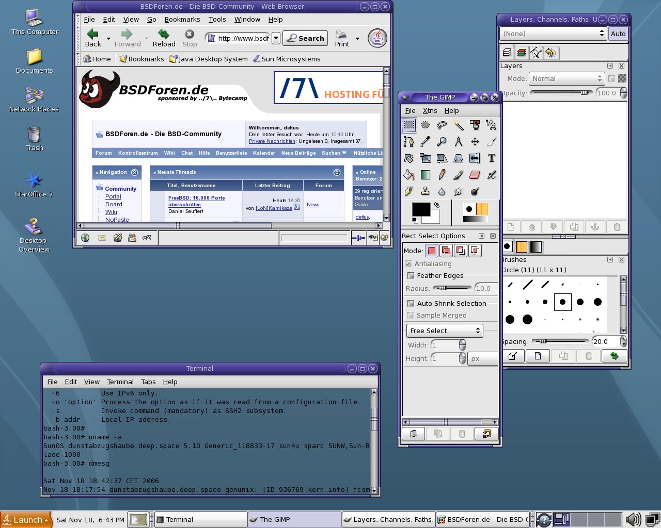The image size is (661, 528).
Task: Collapse the Navigation box on BSDForen page
Action: [134, 172]
